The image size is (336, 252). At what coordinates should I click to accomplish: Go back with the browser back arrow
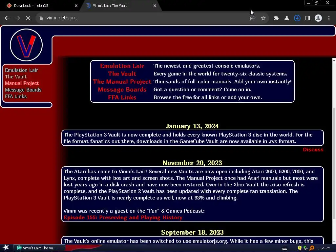pos(7,18)
